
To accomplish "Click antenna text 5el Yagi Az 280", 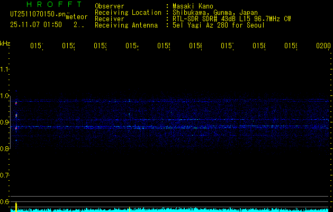I will pyautogui.click(x=201, y=25).
